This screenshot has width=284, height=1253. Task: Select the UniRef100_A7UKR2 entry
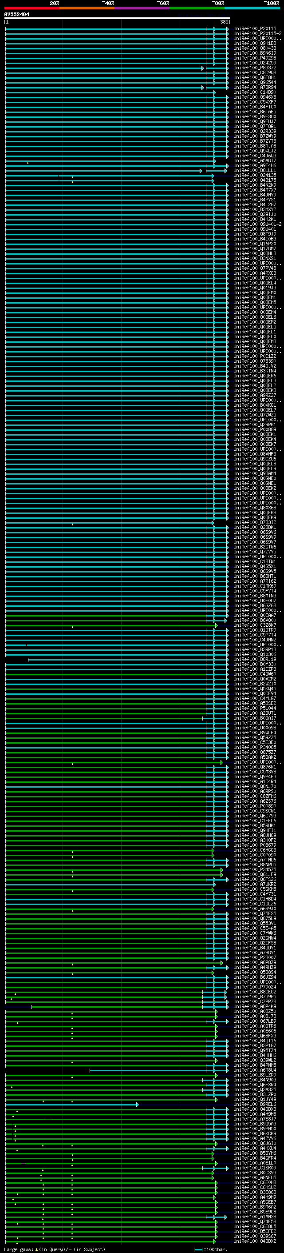[x=255, y=884]
